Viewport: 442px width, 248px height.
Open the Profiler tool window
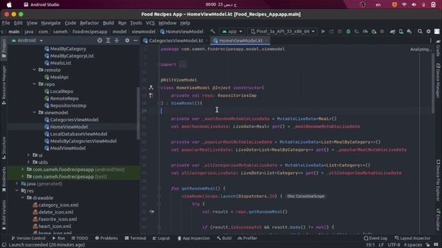click(247, 238)
